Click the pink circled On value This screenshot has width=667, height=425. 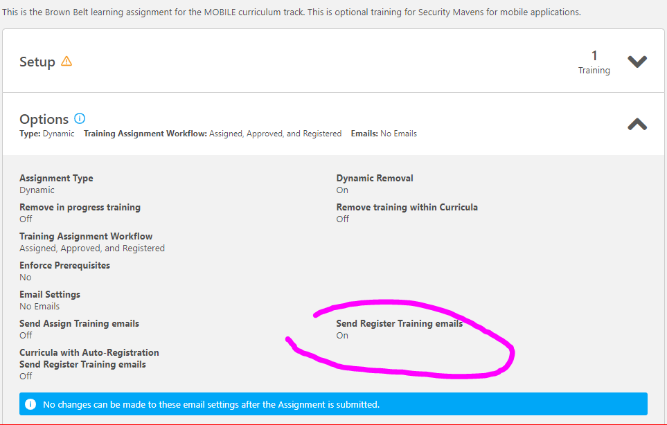[x=342, y=335]
